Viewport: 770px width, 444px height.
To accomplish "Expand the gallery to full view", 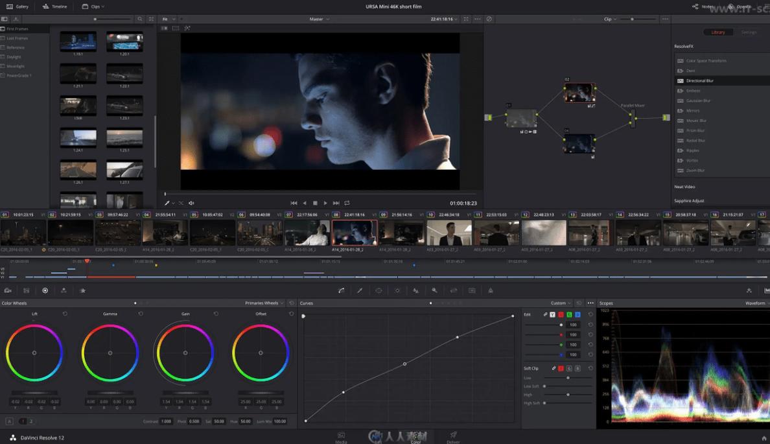I will tap(151, 19).
